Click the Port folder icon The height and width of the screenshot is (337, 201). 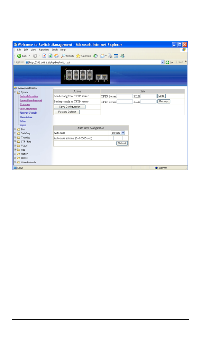pos(19,129)
